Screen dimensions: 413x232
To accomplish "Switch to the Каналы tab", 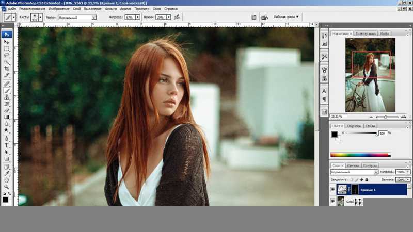I will (353, 165).
